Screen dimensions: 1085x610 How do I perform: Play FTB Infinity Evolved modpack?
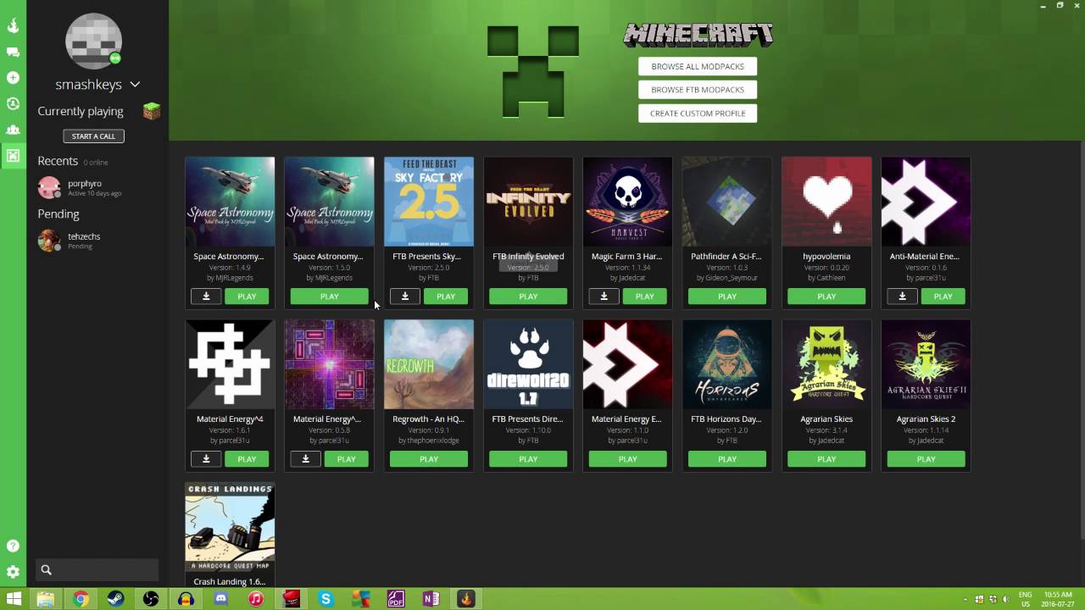[528, 297]
